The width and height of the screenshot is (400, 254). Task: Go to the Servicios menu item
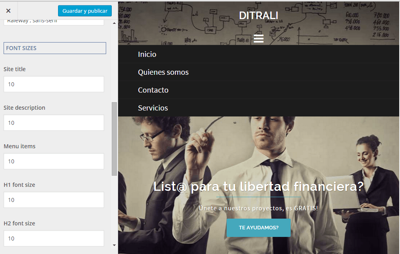tap(153, 108)
